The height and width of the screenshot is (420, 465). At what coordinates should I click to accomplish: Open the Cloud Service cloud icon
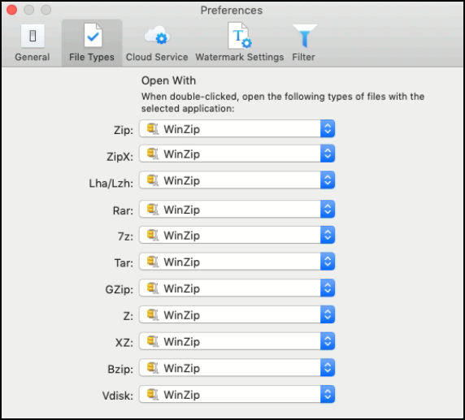pos(157,35)
